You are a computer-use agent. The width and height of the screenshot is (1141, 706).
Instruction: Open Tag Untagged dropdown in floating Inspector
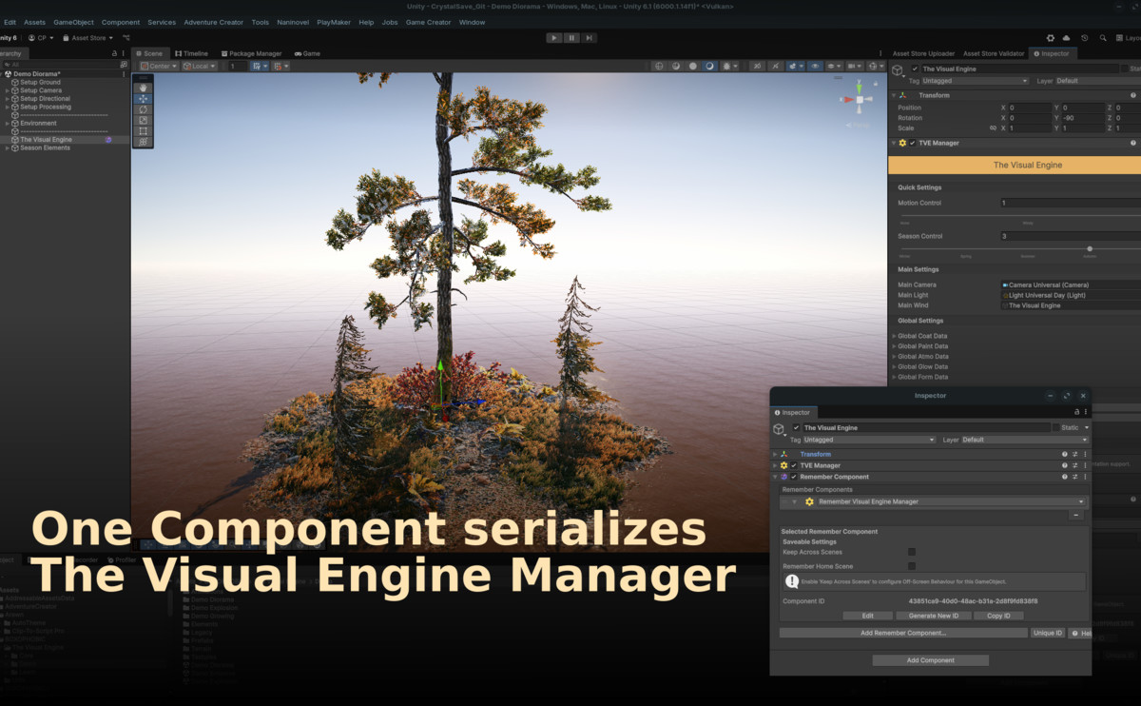click(869, 440)
